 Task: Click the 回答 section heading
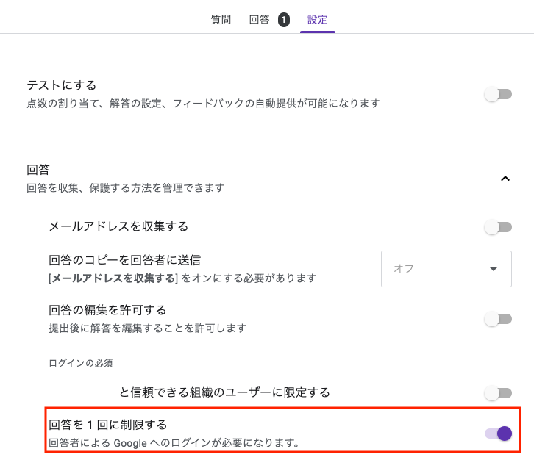(38, 170)
